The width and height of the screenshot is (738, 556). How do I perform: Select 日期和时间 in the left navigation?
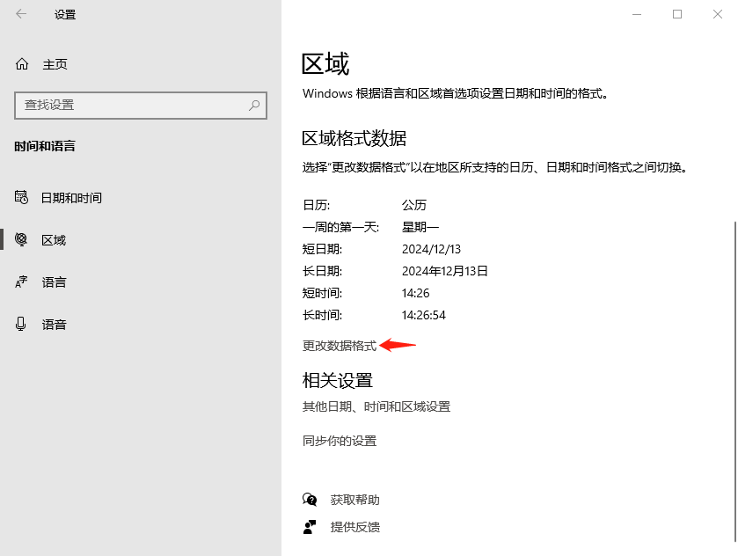[x=70, y=197]
